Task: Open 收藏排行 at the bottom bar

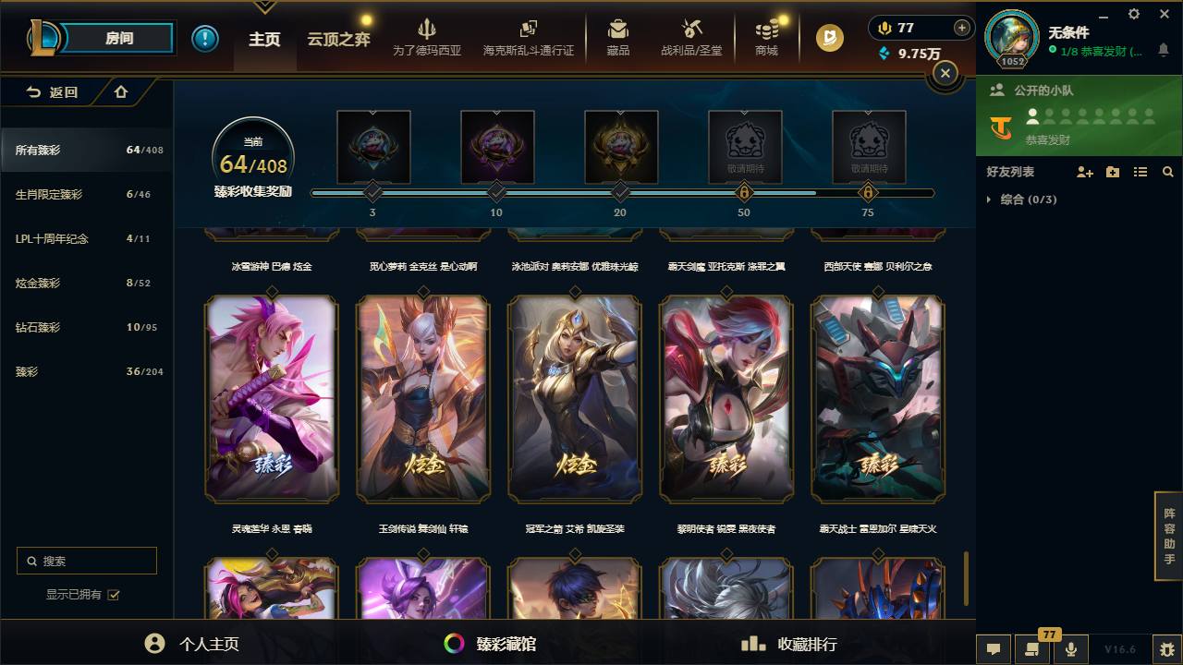Action: [789, 644]
